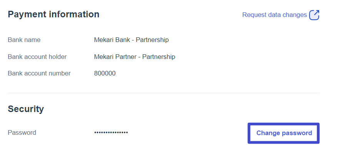Screen dimensions: 364x149
Task: Select the Mekari Partner - Partnership value
Action: tap(135, 57)
